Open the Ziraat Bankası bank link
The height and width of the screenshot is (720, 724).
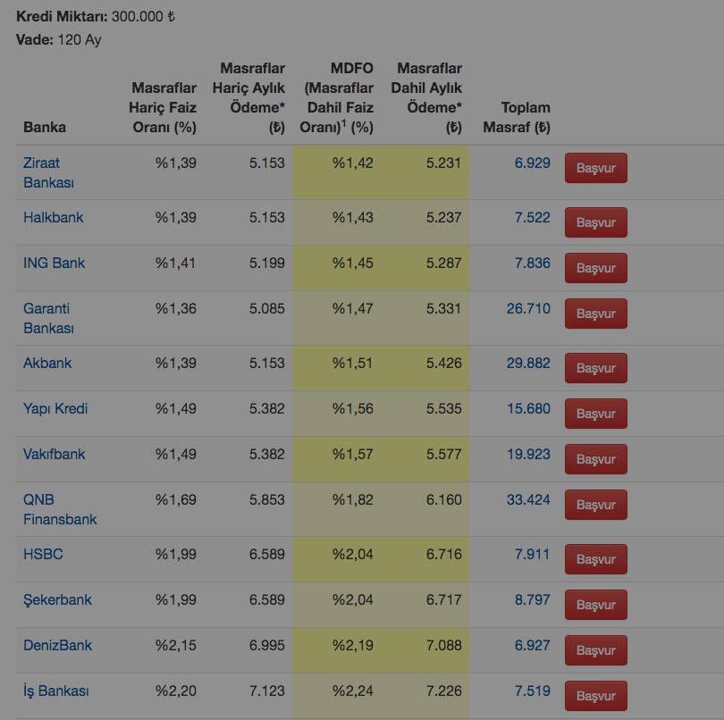pos(47,172)
